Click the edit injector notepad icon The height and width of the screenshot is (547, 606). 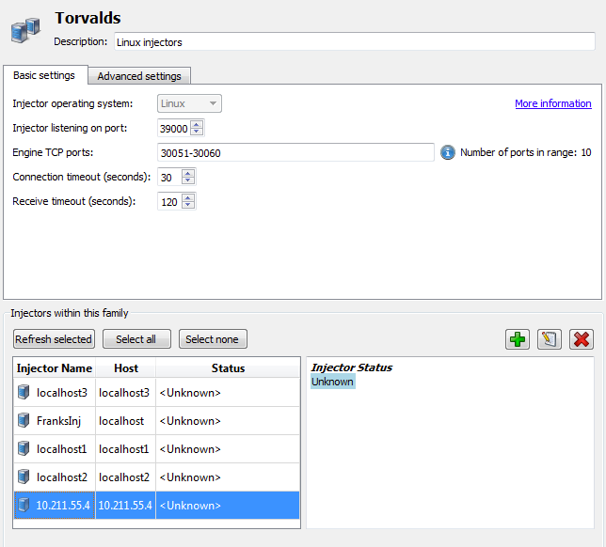click(550, 339)
